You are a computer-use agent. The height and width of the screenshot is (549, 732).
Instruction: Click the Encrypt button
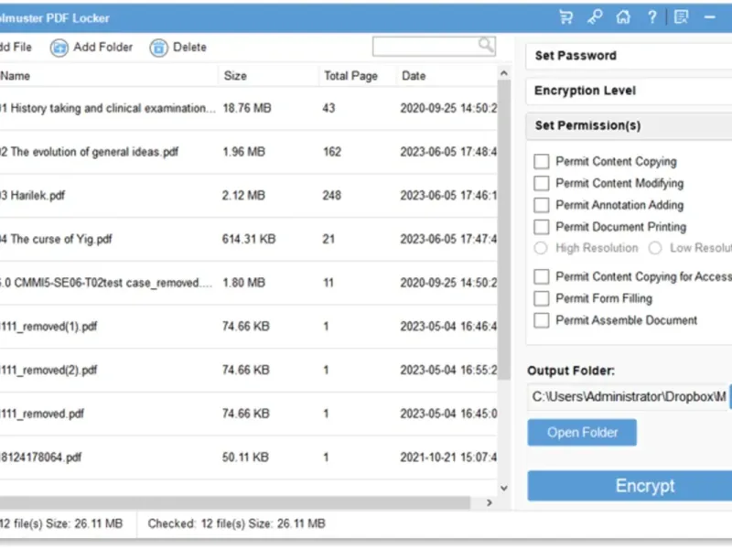point(630,486)
